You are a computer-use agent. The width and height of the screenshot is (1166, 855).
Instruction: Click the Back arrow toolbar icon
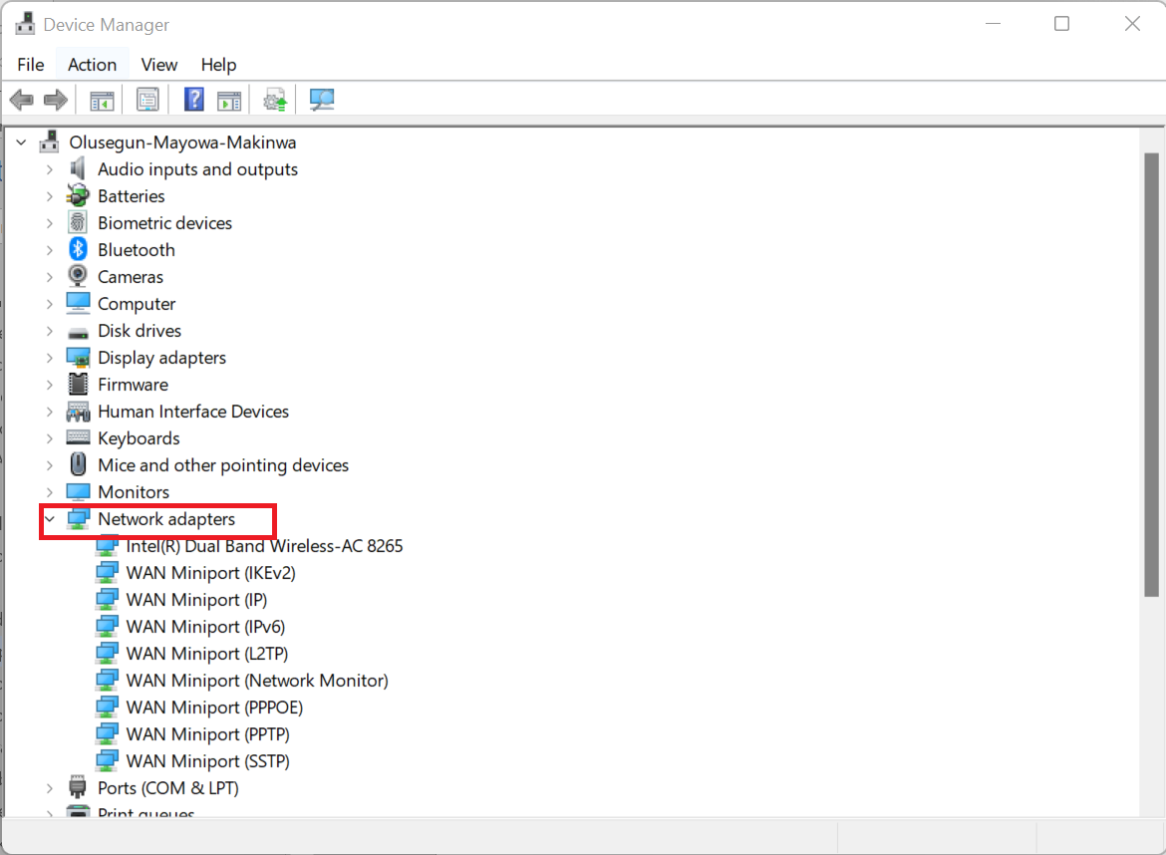click(22, 100)
